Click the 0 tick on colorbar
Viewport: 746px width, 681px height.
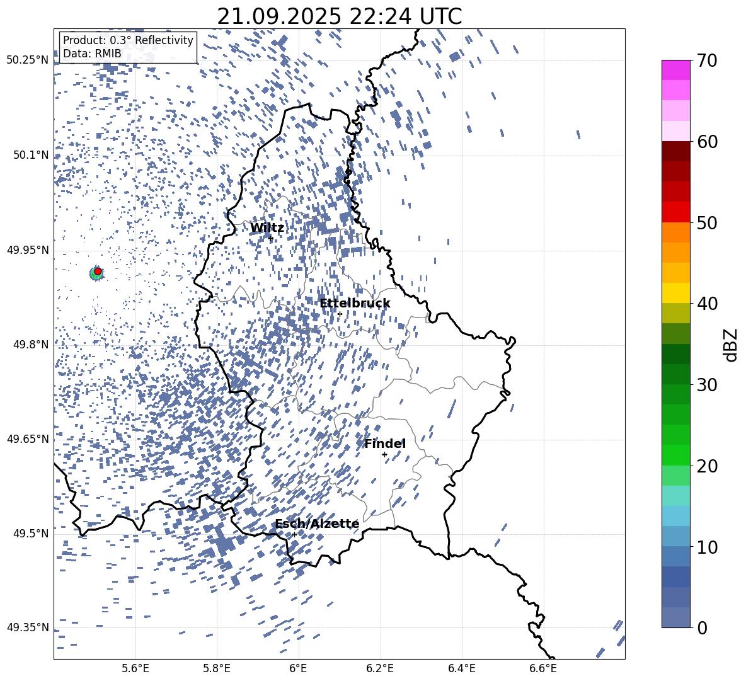pos(702,627)
